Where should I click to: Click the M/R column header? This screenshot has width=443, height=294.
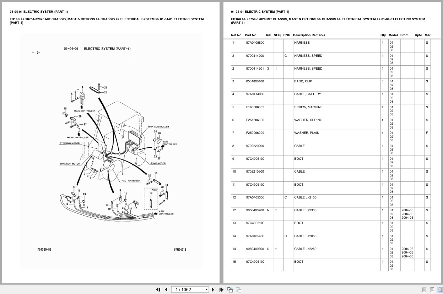(x=428, y=35)
